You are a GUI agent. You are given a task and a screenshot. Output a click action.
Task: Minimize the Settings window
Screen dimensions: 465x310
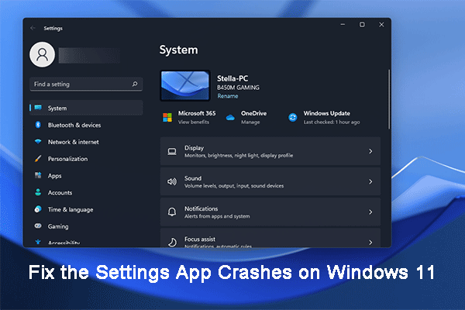(343, 25)
